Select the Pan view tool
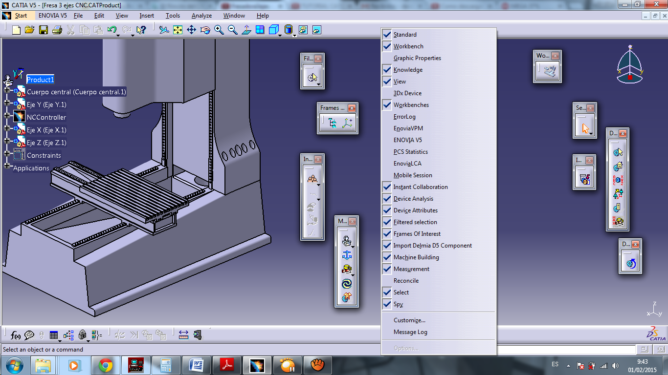This screenshot has width=668, height=375. tap(191, 30)
